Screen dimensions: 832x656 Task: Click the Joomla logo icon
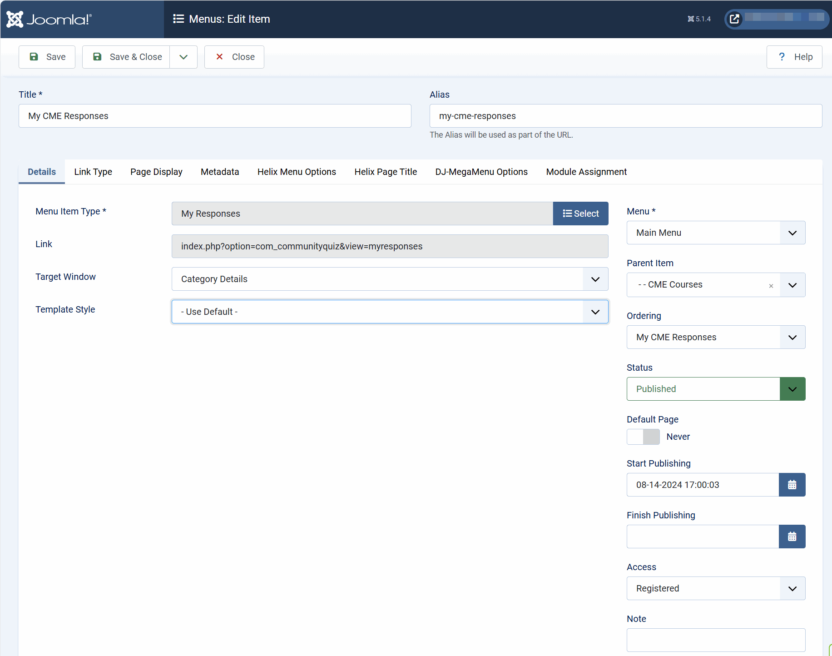pyautogui.click(x=15, y=19)
